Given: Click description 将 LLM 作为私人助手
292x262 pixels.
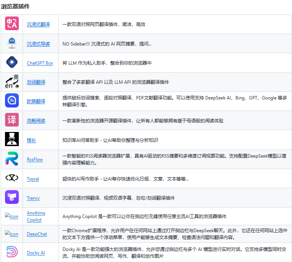Looking at the screenshot, I should click(x=107, y=63).
